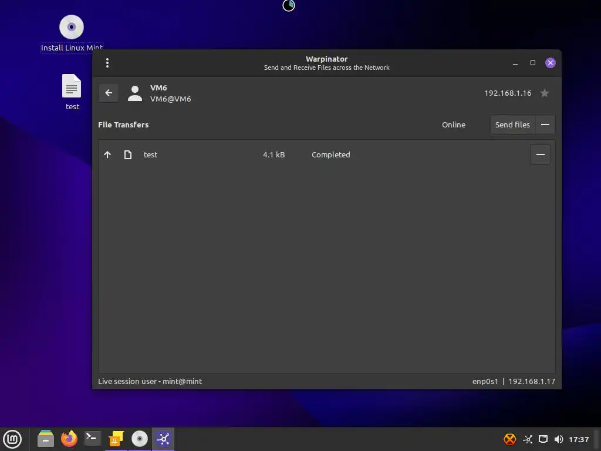Click the Online status label
This screenshot has width=601, height=451.
(x=454, y=124)
